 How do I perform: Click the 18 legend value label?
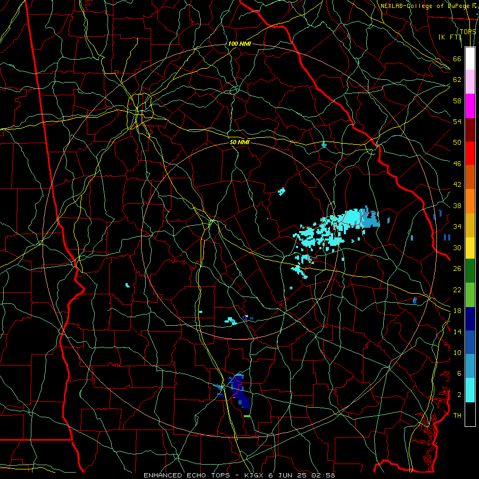[x=457, y=311]
